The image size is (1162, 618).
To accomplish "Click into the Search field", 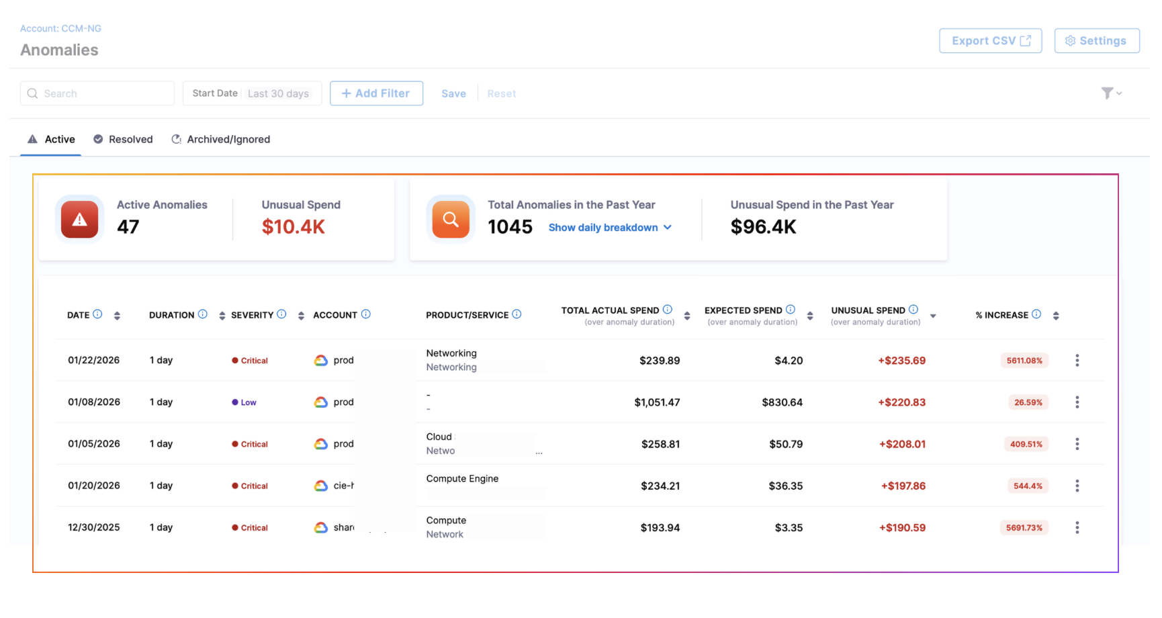I will (x=97, y=93).
